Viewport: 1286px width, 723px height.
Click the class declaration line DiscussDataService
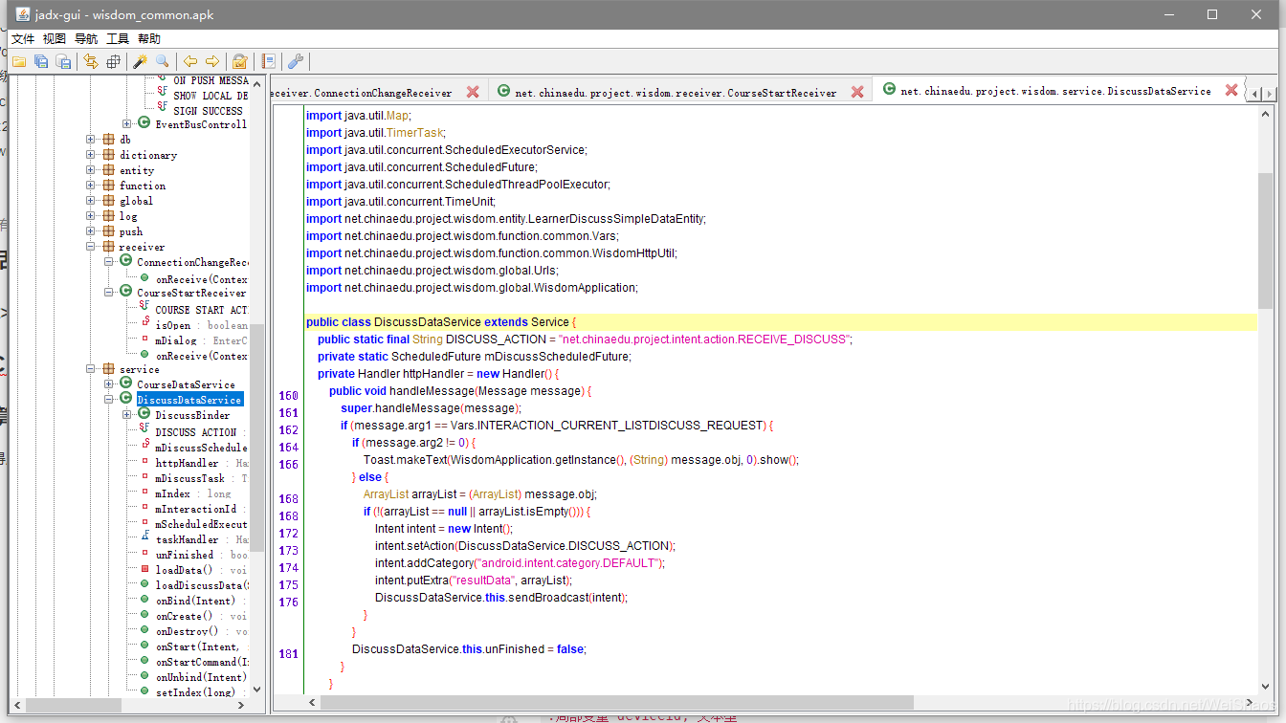781,322
